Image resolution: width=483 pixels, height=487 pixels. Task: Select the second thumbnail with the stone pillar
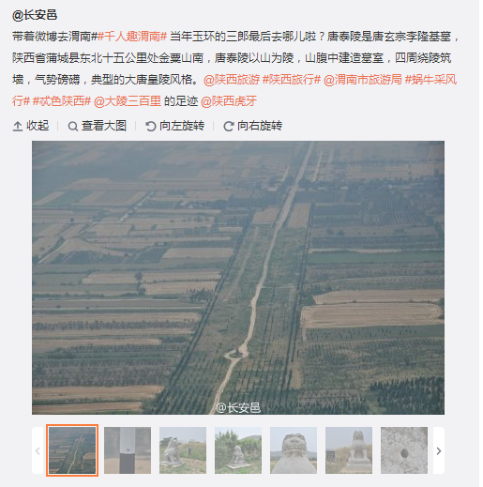point(128,450)
